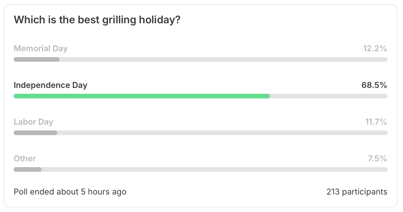The height and width of the screenshot is (212, 403).
Task: Click the 12.2% result for Memorial Day
Action: [x=375, y=48]
